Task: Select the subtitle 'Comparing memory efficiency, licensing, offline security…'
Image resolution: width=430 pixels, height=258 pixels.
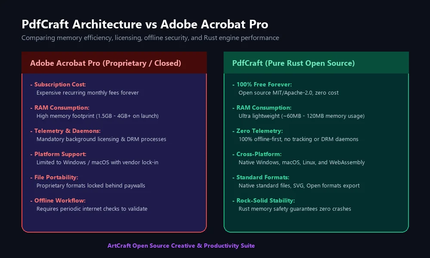Action: 150,38
